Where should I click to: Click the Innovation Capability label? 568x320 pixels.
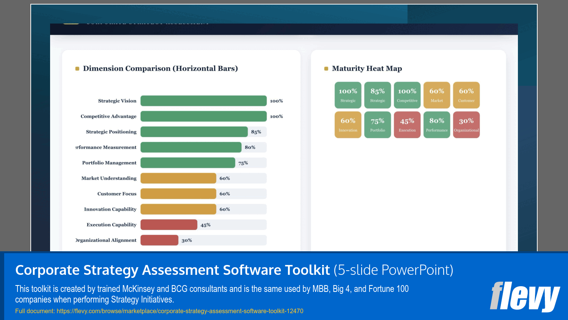click(x=110, y=209)
